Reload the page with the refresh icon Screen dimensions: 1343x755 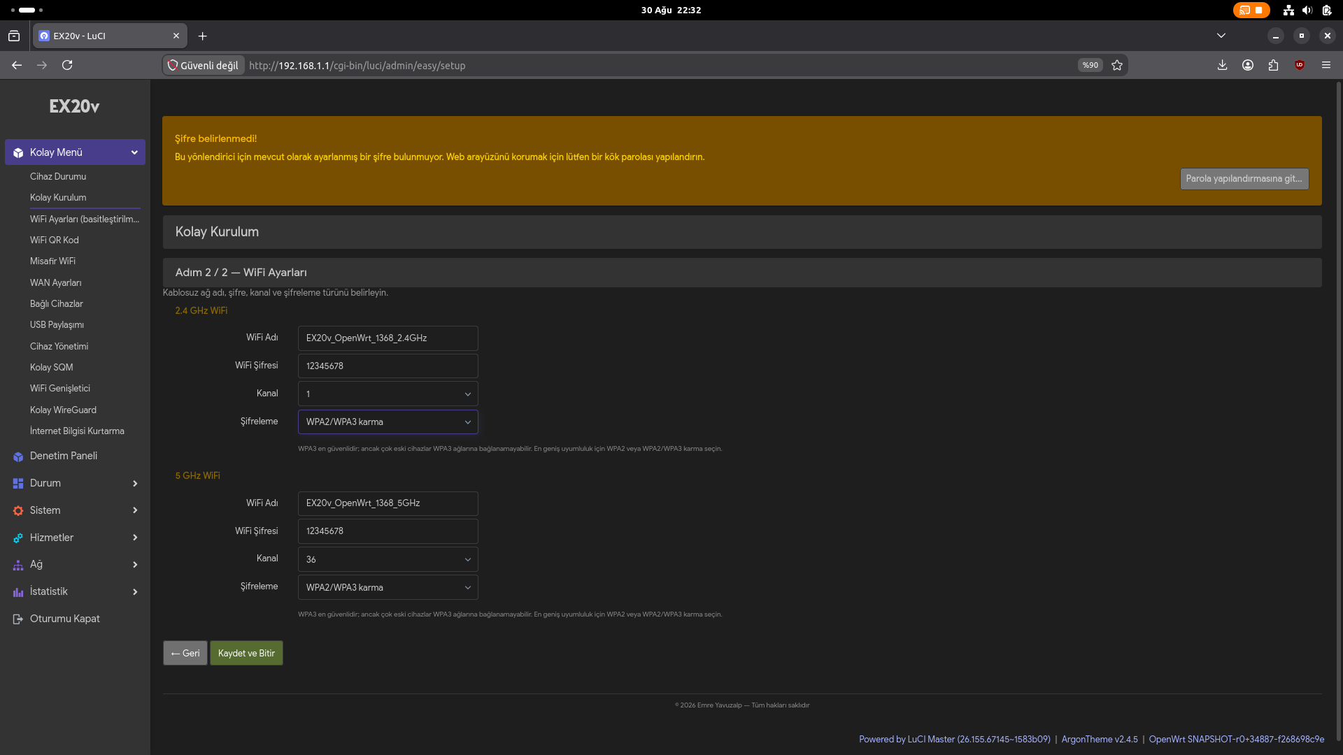[x=67, y=65]
